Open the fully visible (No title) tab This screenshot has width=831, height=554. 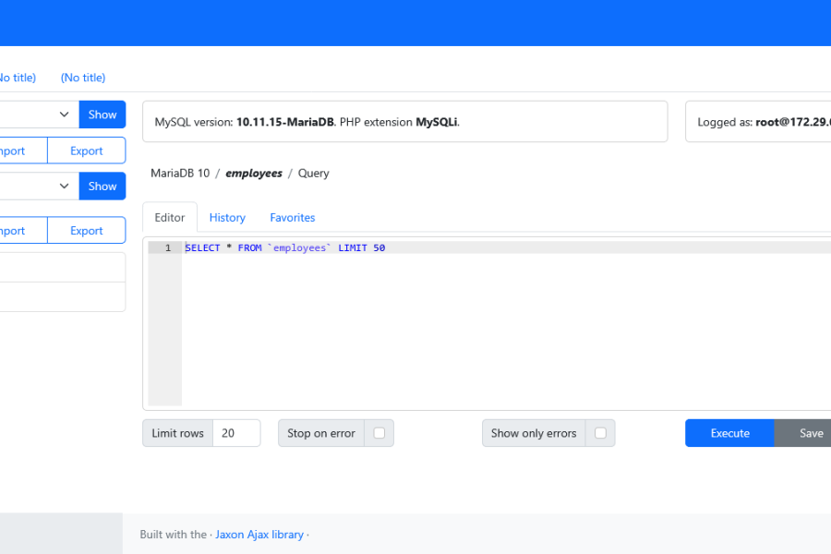[83, 78]
